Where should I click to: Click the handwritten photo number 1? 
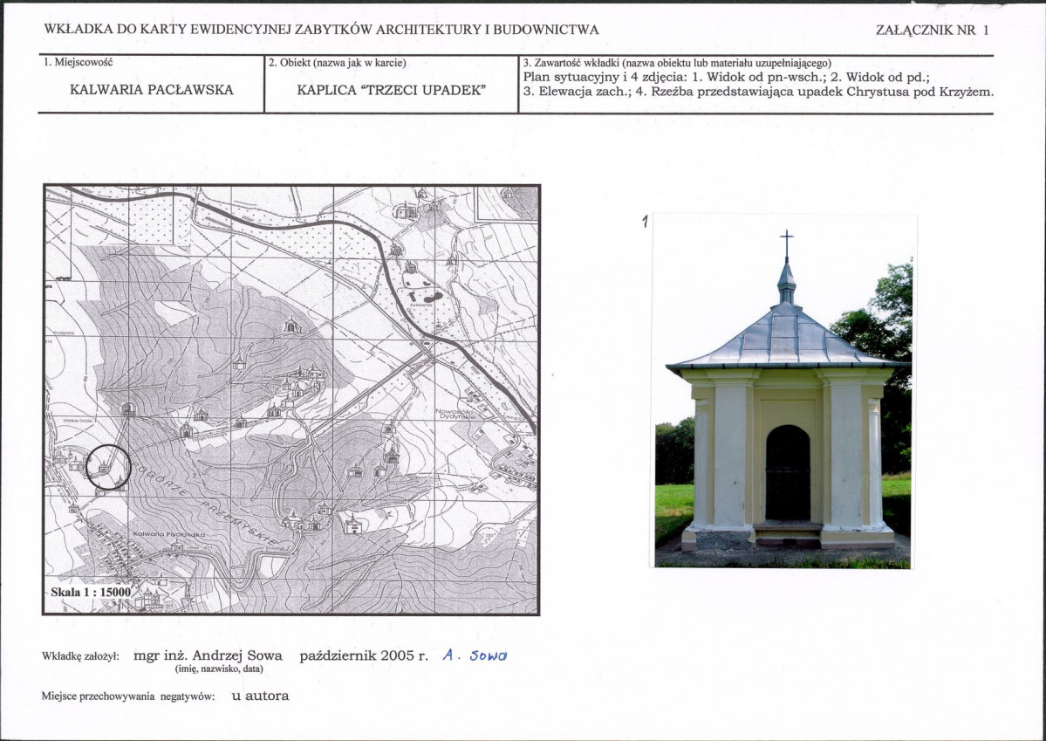tap(645, 223)
